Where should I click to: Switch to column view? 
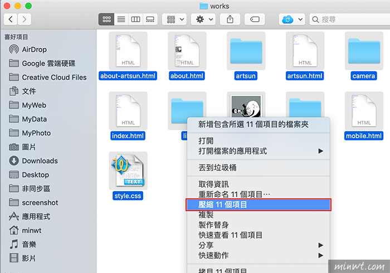(135, 19)
